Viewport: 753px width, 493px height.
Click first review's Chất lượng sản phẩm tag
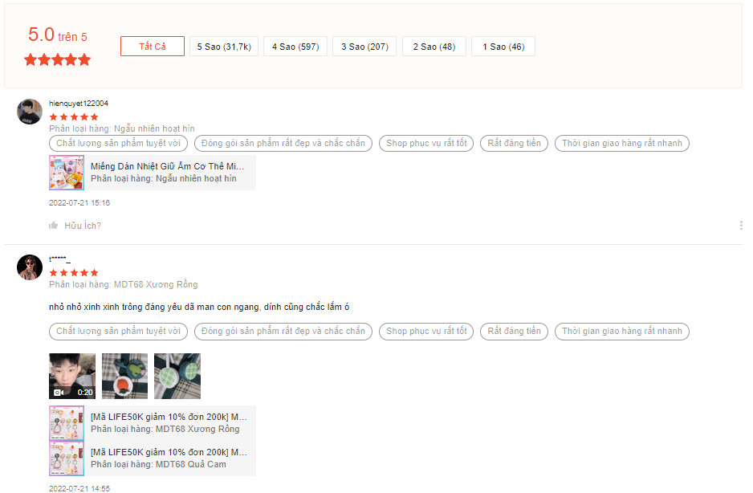[119, 144]
